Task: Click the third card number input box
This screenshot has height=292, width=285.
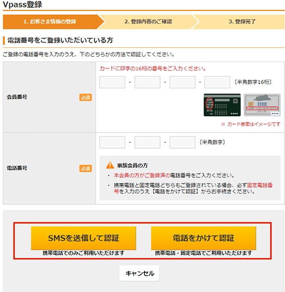Action: click(182, 82)
